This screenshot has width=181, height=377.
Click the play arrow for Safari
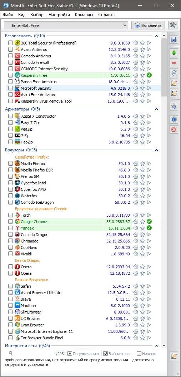tap(149, 286)
